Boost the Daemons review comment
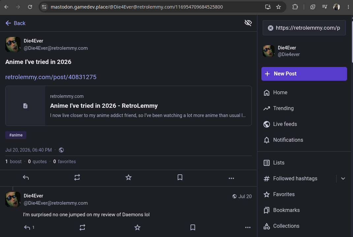Image resolution: width=353 pixels, height=237 pixels. [82, 227]
